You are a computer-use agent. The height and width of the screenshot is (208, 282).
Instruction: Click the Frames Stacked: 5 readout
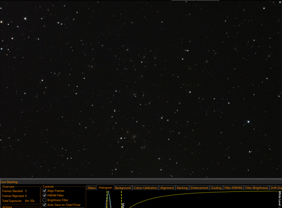[14, 191]
